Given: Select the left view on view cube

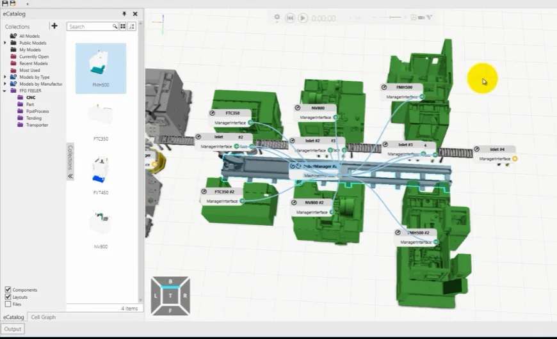Looking at the screenshot, I should click(156, 296).
